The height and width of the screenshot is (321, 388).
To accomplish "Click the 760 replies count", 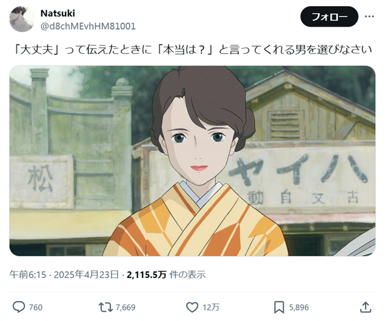I will point(36,308).
